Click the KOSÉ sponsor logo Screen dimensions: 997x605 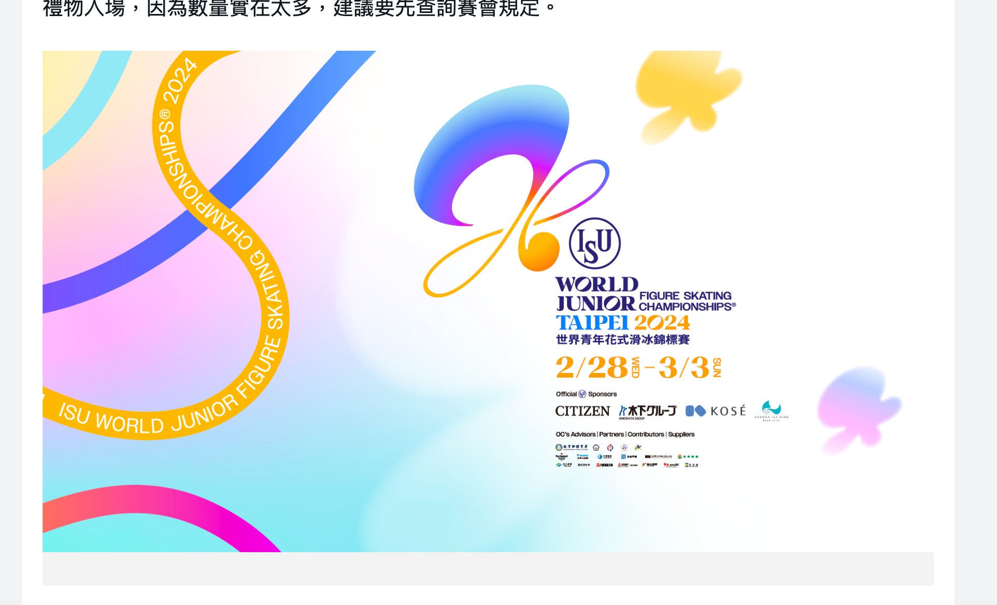[716, 411]
